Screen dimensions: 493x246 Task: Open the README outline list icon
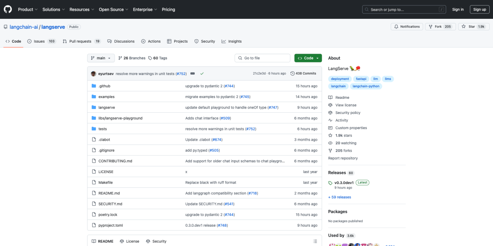tap(315, 241)
